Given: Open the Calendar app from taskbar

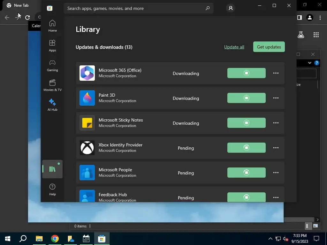Looking at the screenshot, I should [x=86, y=239].
